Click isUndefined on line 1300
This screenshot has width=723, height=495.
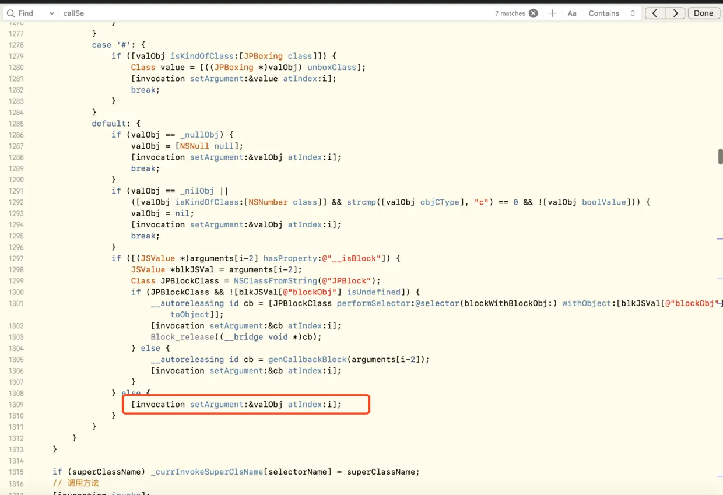374,292
